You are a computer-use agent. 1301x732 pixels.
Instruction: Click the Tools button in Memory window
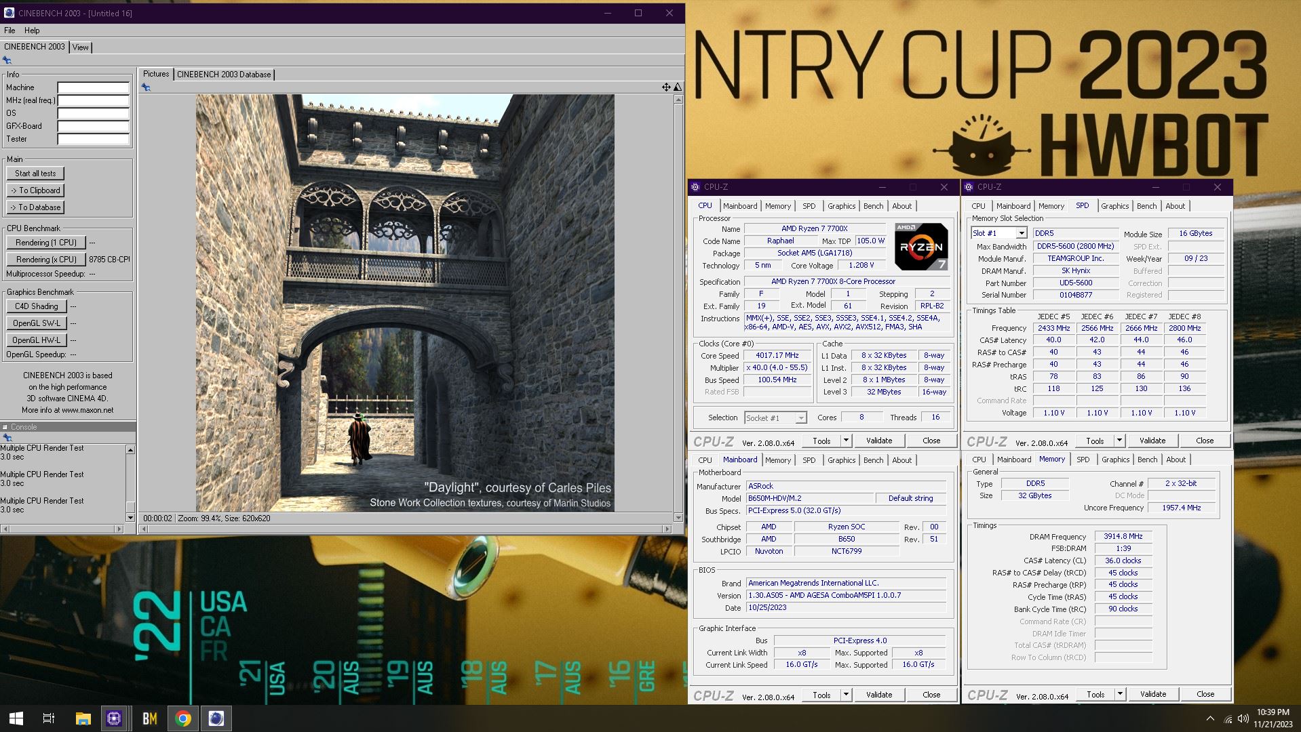(x=1095, y=694)
